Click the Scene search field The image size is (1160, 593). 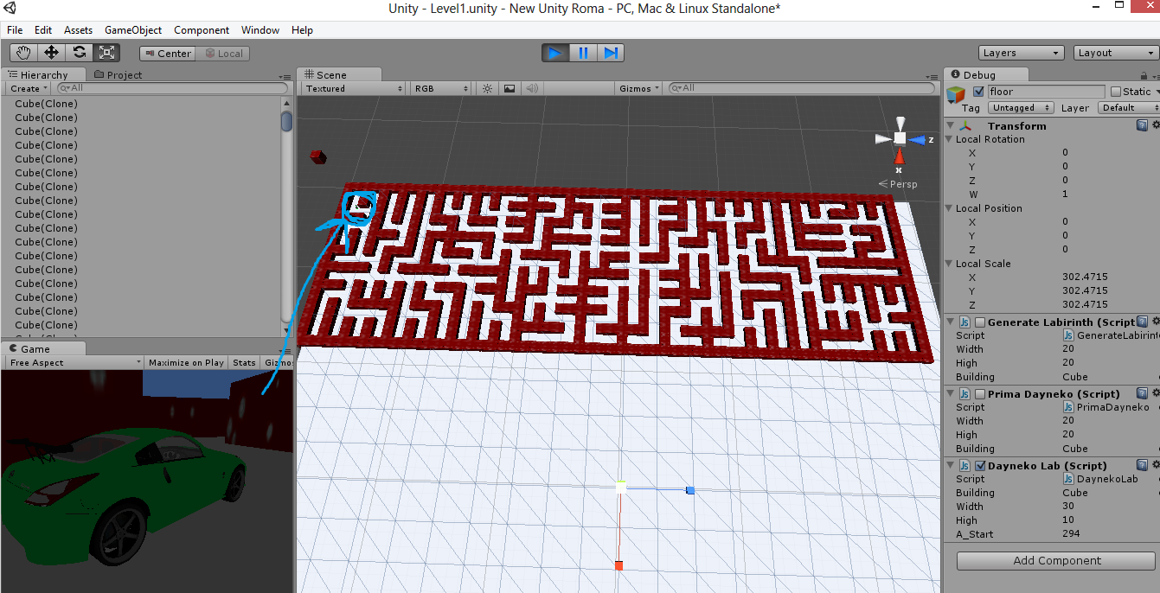804,88
